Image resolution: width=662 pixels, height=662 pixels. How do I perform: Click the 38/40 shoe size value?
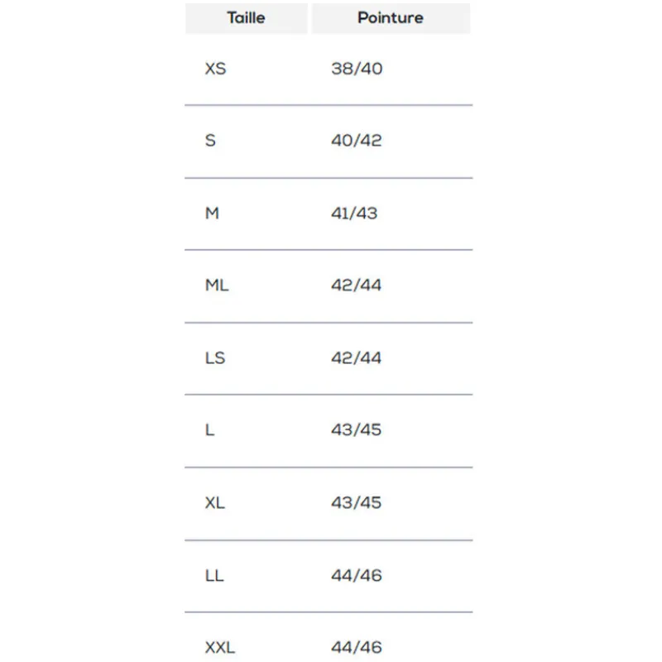357,69
